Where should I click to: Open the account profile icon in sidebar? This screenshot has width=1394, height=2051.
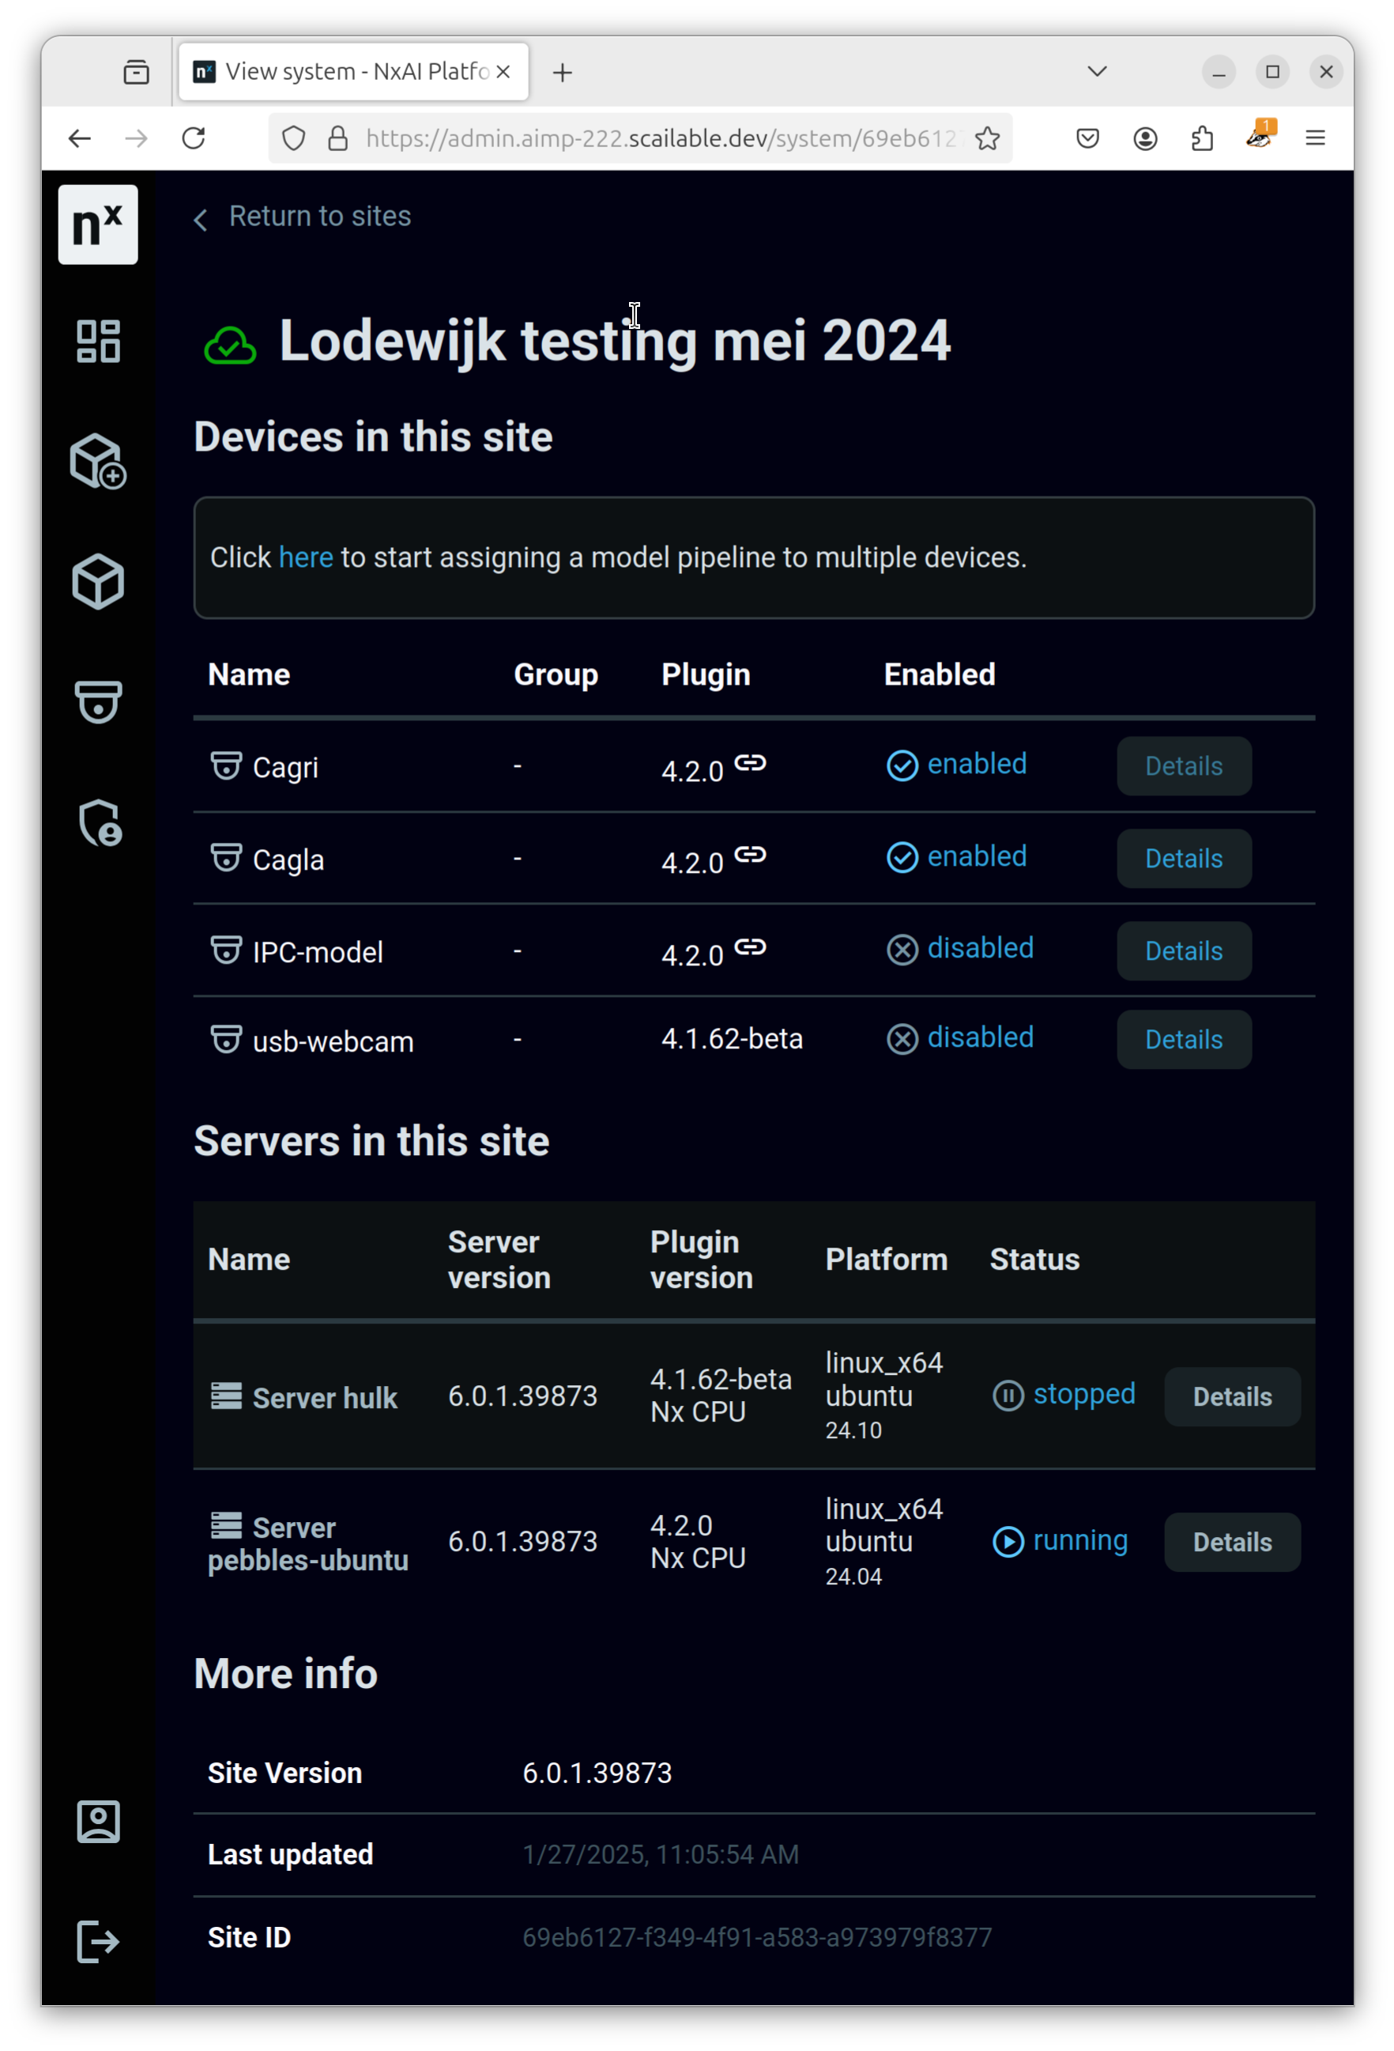(x=98, y=1822)
